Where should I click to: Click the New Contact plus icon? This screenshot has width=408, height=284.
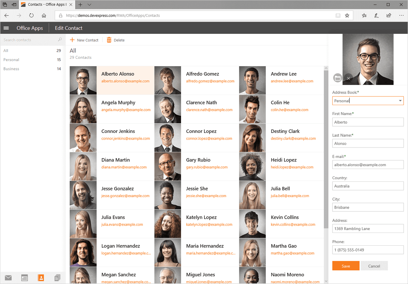pyautogui.click(x=72, y=40)
